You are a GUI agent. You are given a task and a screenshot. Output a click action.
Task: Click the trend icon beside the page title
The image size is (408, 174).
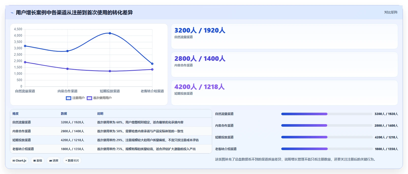pyautogui.click(x=12, y=13)
